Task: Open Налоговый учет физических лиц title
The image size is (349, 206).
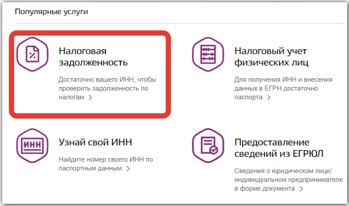Action: point(272,56)
